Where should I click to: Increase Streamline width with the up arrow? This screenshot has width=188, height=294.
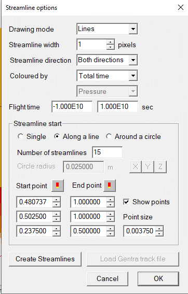point(110,42)
